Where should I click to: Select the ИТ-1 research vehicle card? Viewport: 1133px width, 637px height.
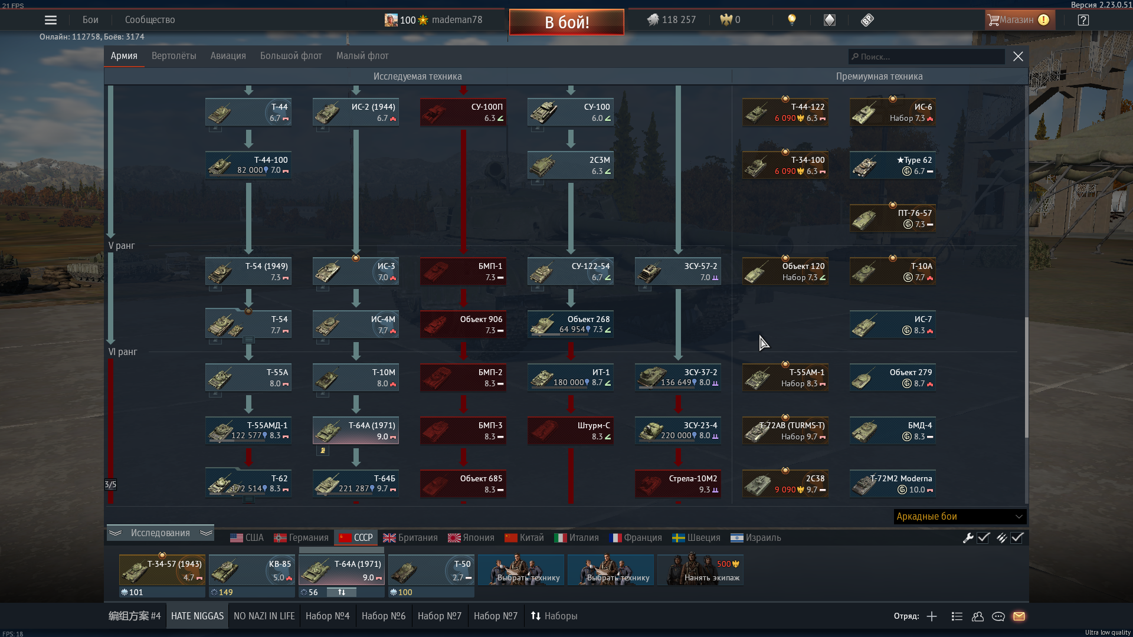[x=571, y=377]
